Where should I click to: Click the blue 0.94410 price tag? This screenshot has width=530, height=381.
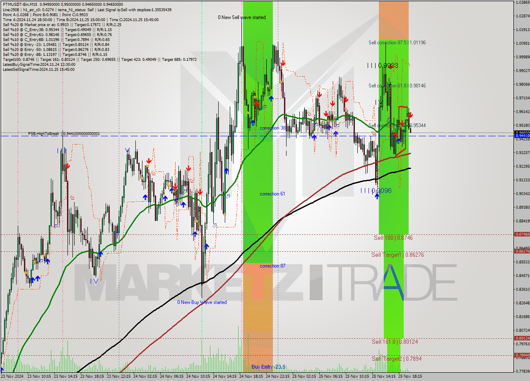coord(522,135)
